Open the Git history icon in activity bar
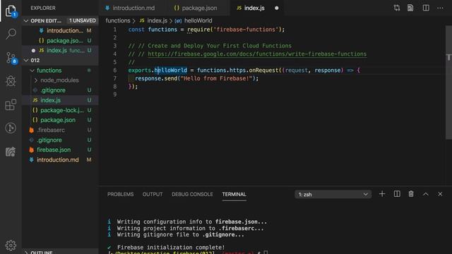452x254 pixels. pos(11,128)
